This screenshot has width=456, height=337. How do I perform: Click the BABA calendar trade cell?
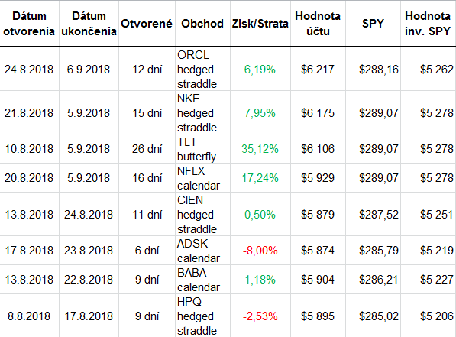(x=202, y=280)
